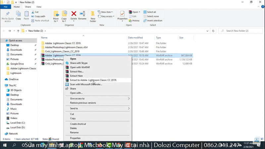Screen dimensions: 265x149
Task: Click the Windows Start button
Action: (5, 145)
